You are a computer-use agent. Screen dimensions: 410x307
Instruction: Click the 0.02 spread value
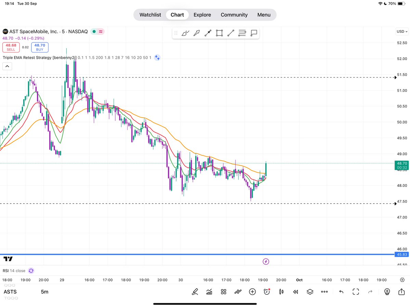pos(25,47)
